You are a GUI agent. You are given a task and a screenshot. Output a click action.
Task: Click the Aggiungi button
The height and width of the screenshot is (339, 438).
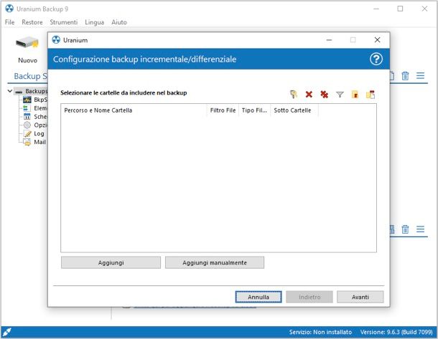pos(111,262)
